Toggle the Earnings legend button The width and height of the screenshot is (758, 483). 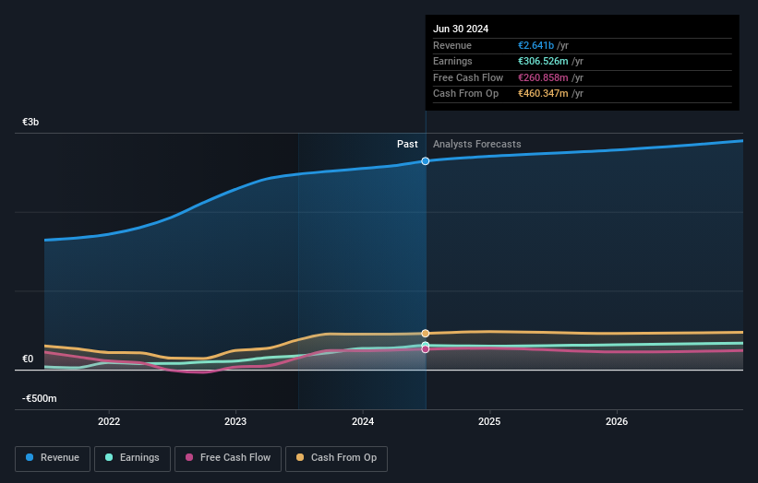click(x=132, y=458)
